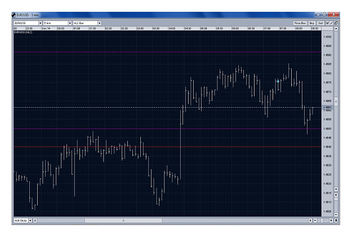Click the vertical scrollbar up arrow
The width and height of the screenshot is (352, 248).
point(336,29)
